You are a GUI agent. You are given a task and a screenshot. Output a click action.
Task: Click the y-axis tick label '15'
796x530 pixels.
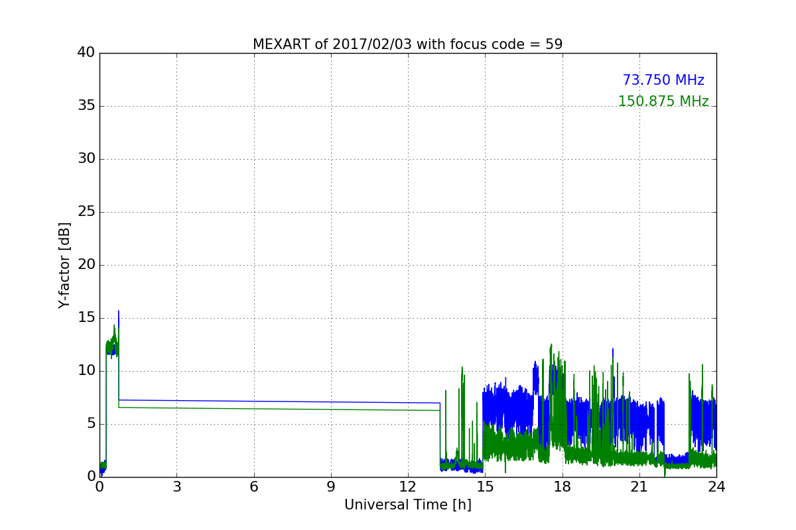87,318
